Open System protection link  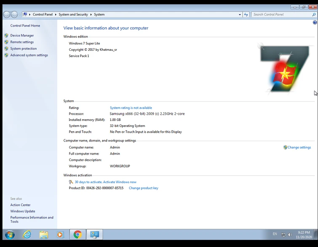click(x=24, y=49)
